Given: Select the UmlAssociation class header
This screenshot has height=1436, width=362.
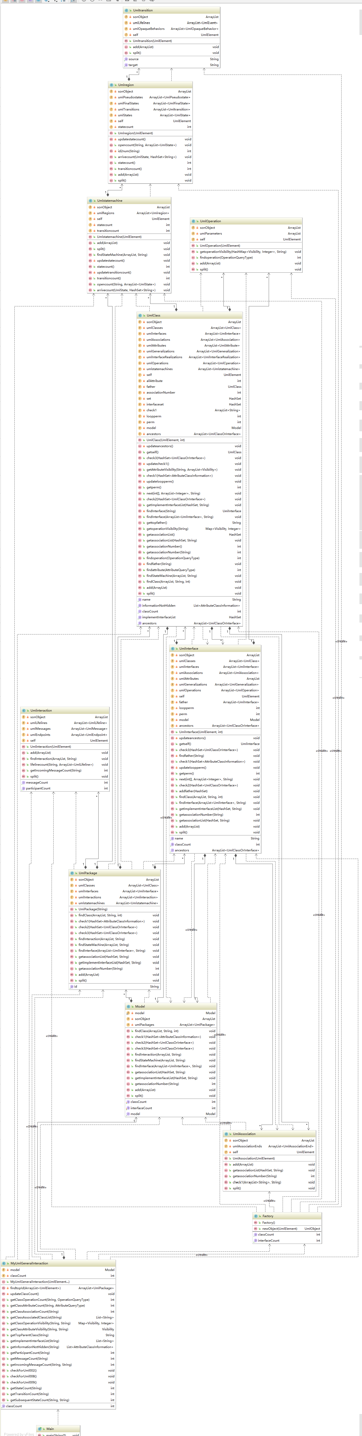Looking at the screenshot, I should [269, 1134].
